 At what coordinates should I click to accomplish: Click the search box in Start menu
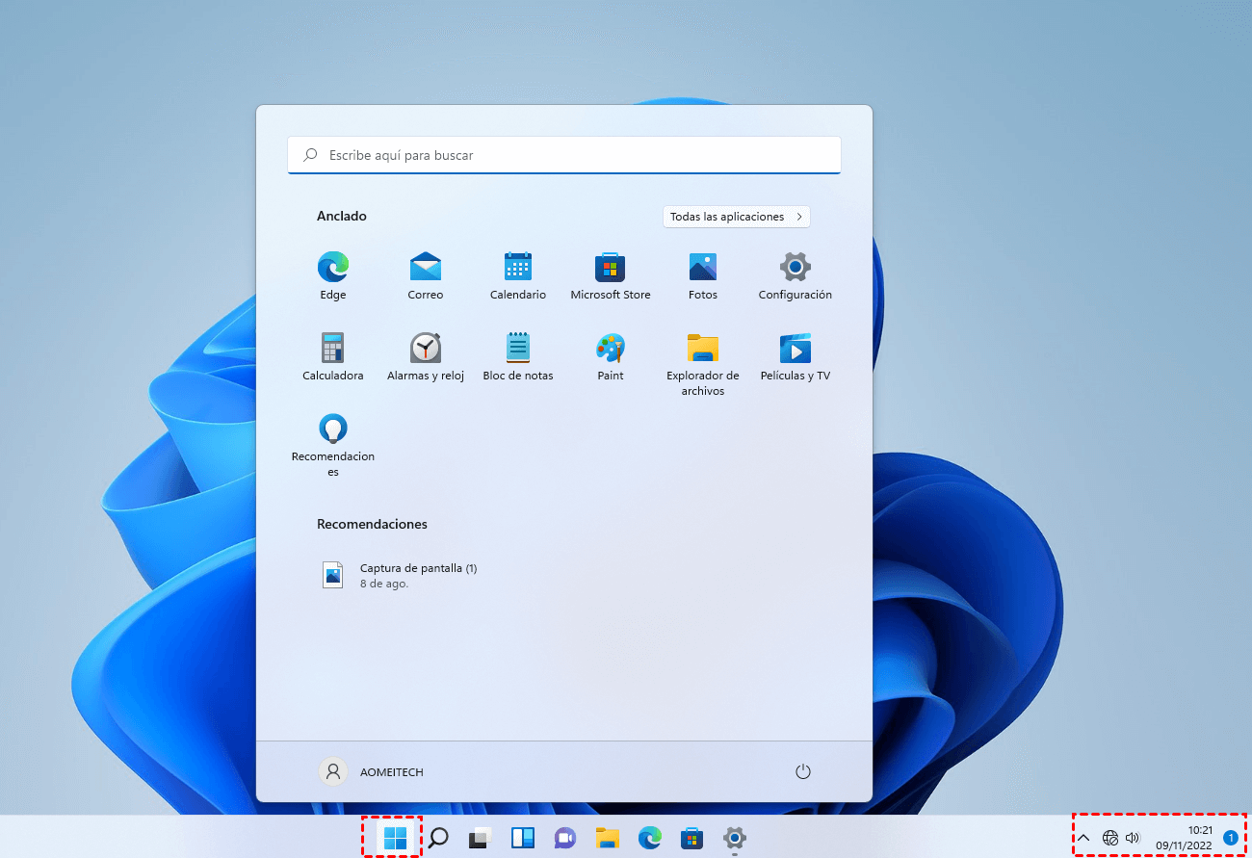coord(564,155)
